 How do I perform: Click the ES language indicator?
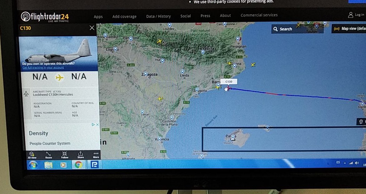(338, 162)
